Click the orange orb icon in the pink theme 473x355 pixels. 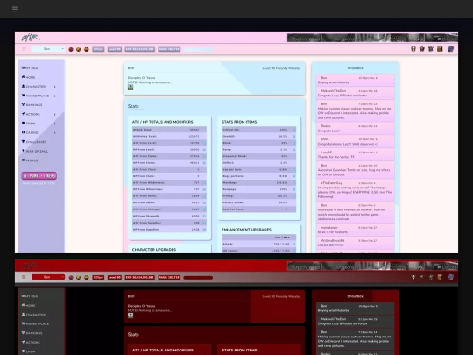(79, 49)
